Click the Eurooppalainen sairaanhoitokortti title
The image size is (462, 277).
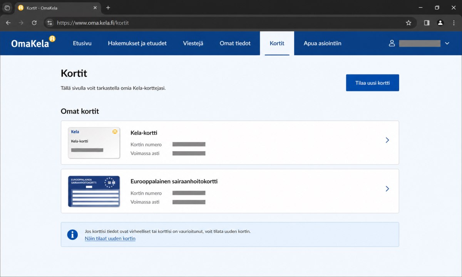point(174,181)
